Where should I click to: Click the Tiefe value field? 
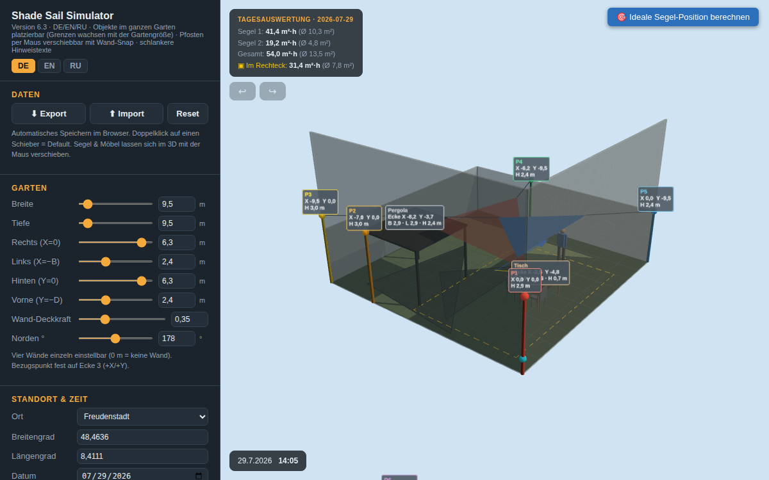[x=177, y=223]
